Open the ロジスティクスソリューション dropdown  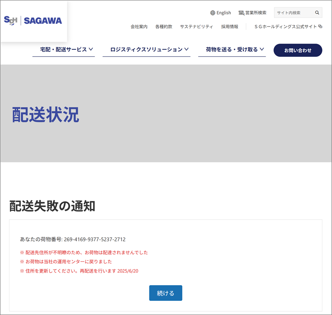click(x=149, y=49)
